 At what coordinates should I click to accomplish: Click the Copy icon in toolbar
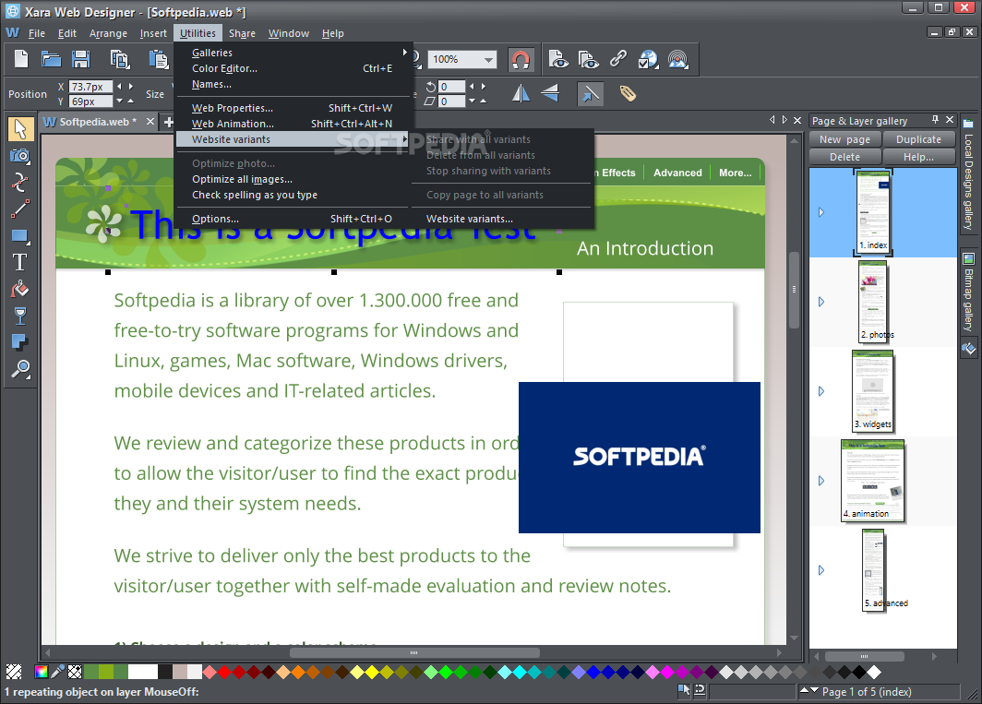120,59
